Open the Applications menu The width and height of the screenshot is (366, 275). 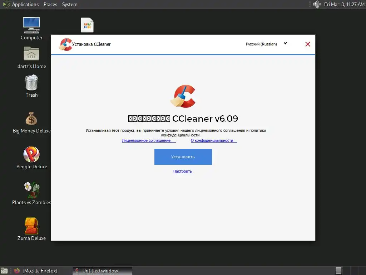pos(25,4)
